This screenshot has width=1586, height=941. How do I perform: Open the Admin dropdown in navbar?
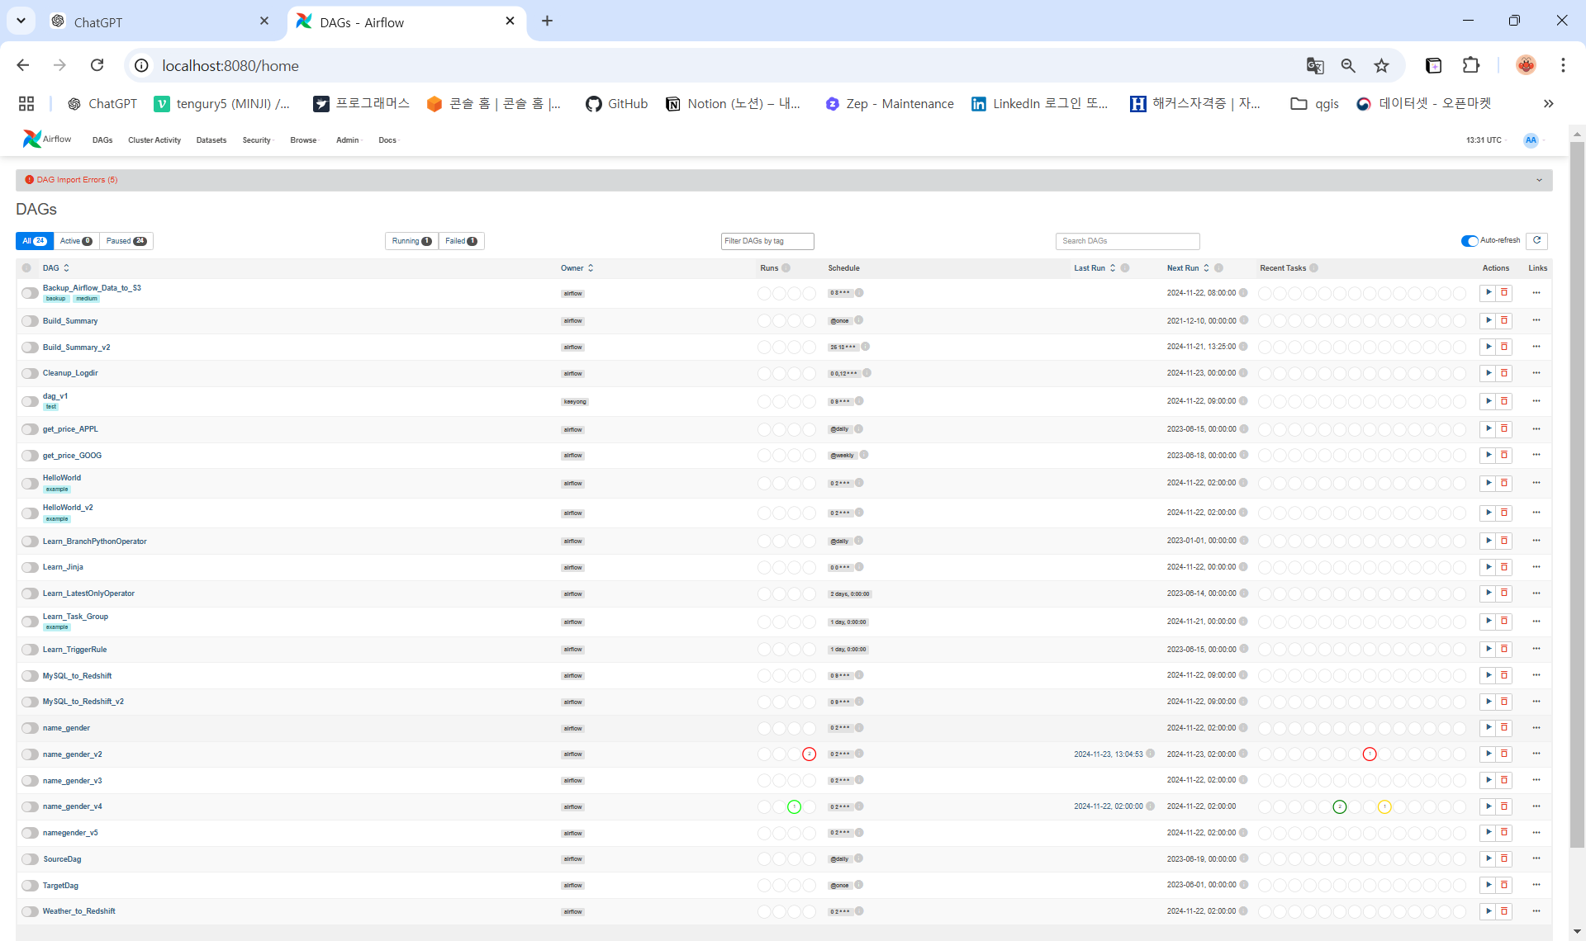348,140
